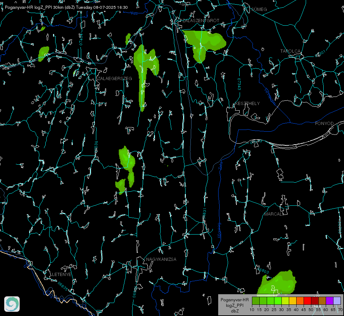The height and width of the screenshot is (316, 344).
Task: Click the road number 06835 label
Action: (x=63, y=286)
